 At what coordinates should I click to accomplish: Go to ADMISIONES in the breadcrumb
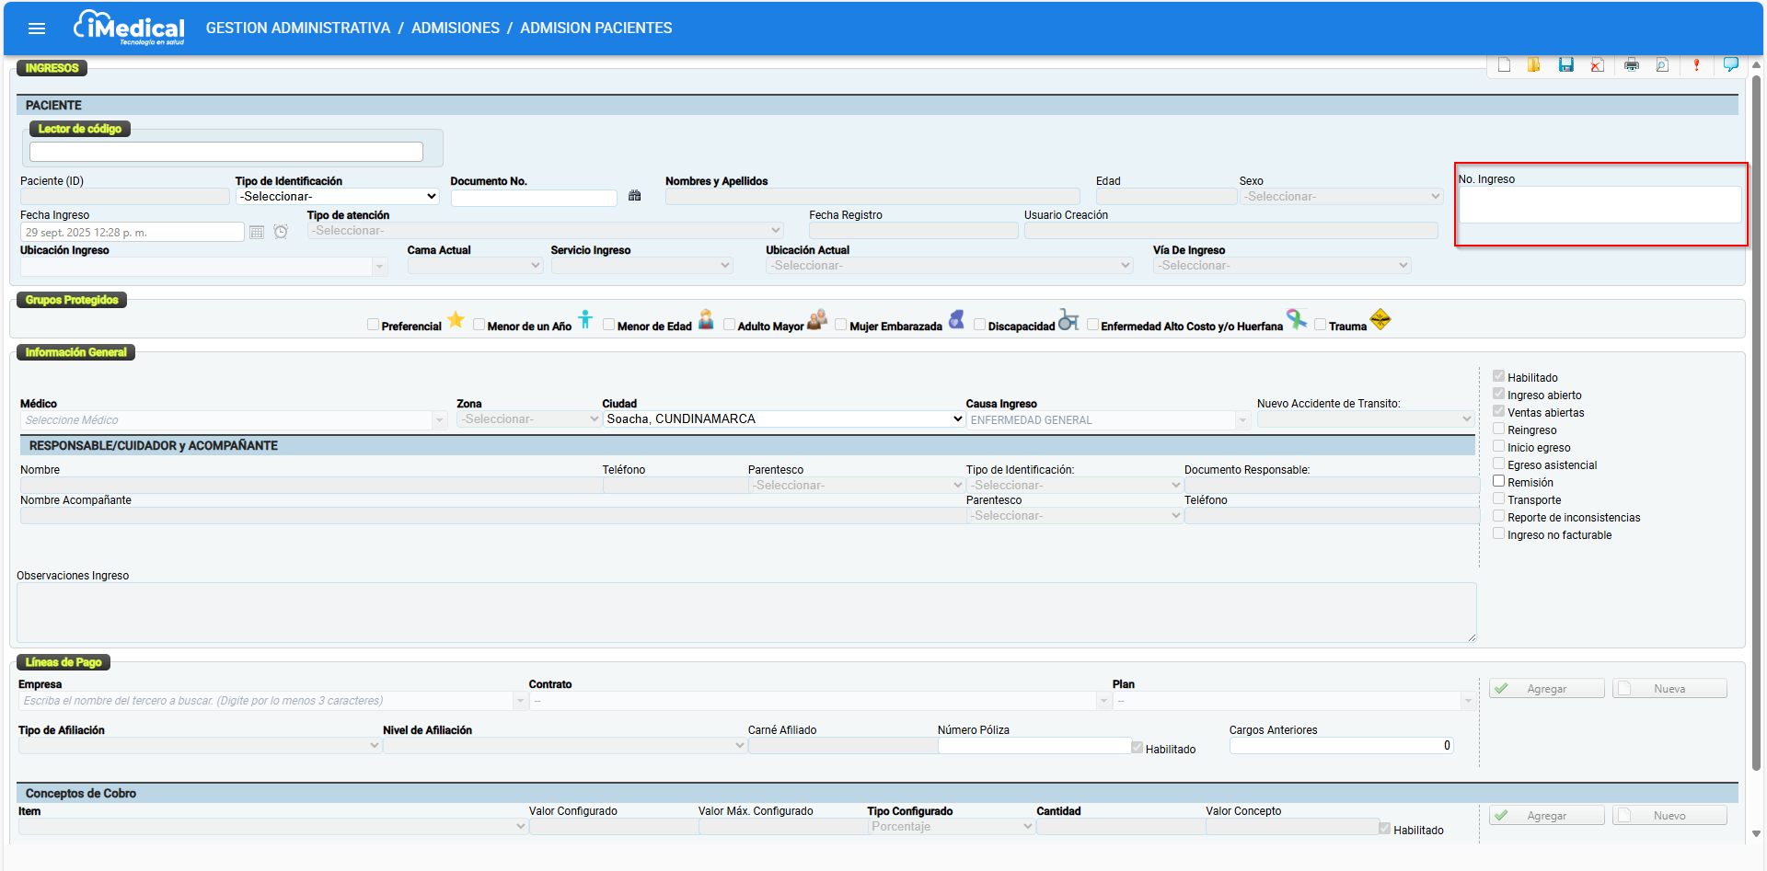tap(455, 29)
